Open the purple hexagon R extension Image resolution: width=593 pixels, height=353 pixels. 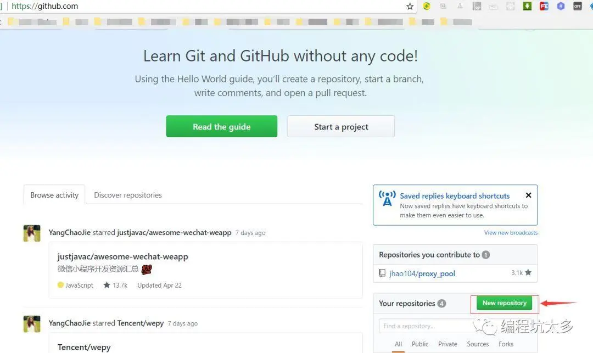tap(561, 6)
